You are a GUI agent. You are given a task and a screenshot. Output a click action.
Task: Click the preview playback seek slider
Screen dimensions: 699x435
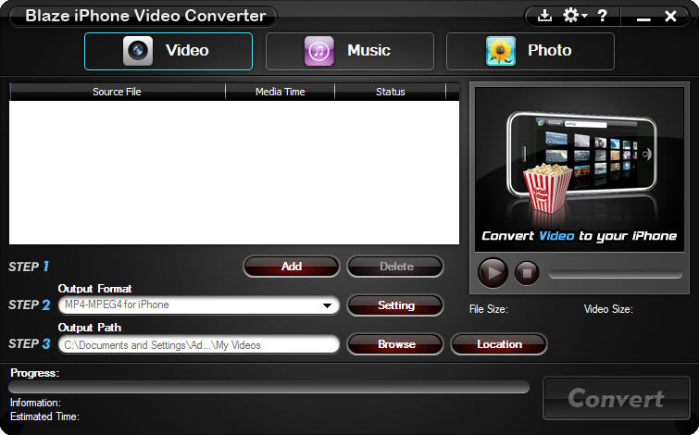point(615,273)
